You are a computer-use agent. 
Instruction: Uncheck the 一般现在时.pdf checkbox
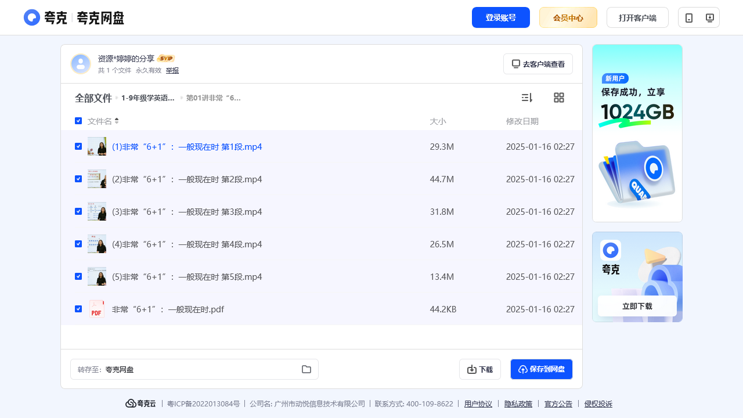[78, 309]
